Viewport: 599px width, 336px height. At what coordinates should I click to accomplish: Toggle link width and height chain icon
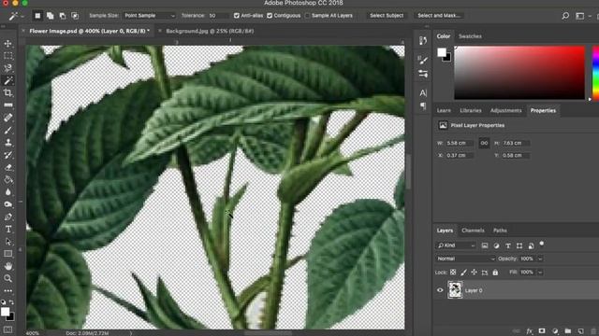(x=484, y=143)
